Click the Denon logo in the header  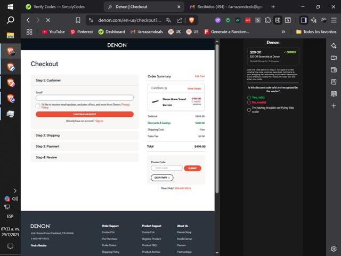click(117, 45)
